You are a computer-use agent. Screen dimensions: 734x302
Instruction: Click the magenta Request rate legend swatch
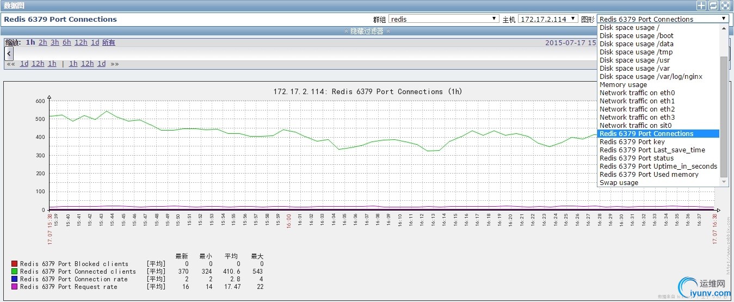[15, 287]
